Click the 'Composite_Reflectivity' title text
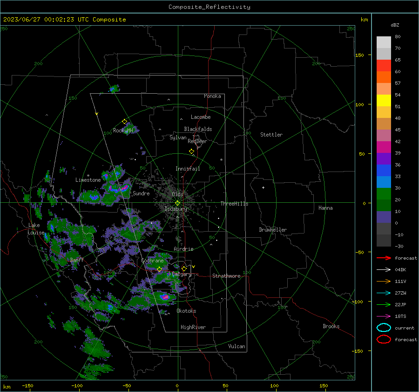This screenshot has width=419, height=392. tap(209, 7)
